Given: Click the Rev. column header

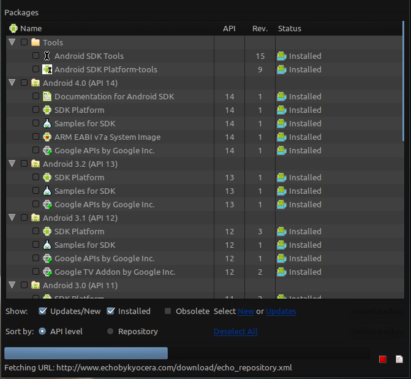Looking at the screenshot, I should click(260, 28).
